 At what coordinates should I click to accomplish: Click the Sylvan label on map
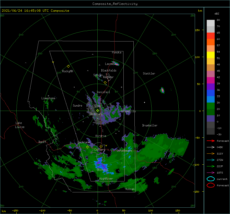tap(98, 75)
